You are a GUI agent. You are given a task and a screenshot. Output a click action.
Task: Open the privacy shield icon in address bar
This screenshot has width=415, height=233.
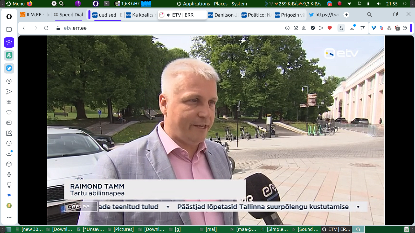click(x=313, y=28)
